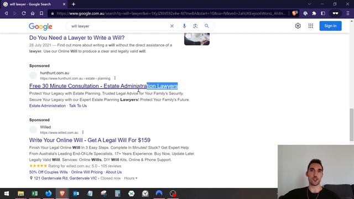Viewport: 354px width, 199px height.
Task: Start voice search with the microphone icon
Action: coord(184,26)
